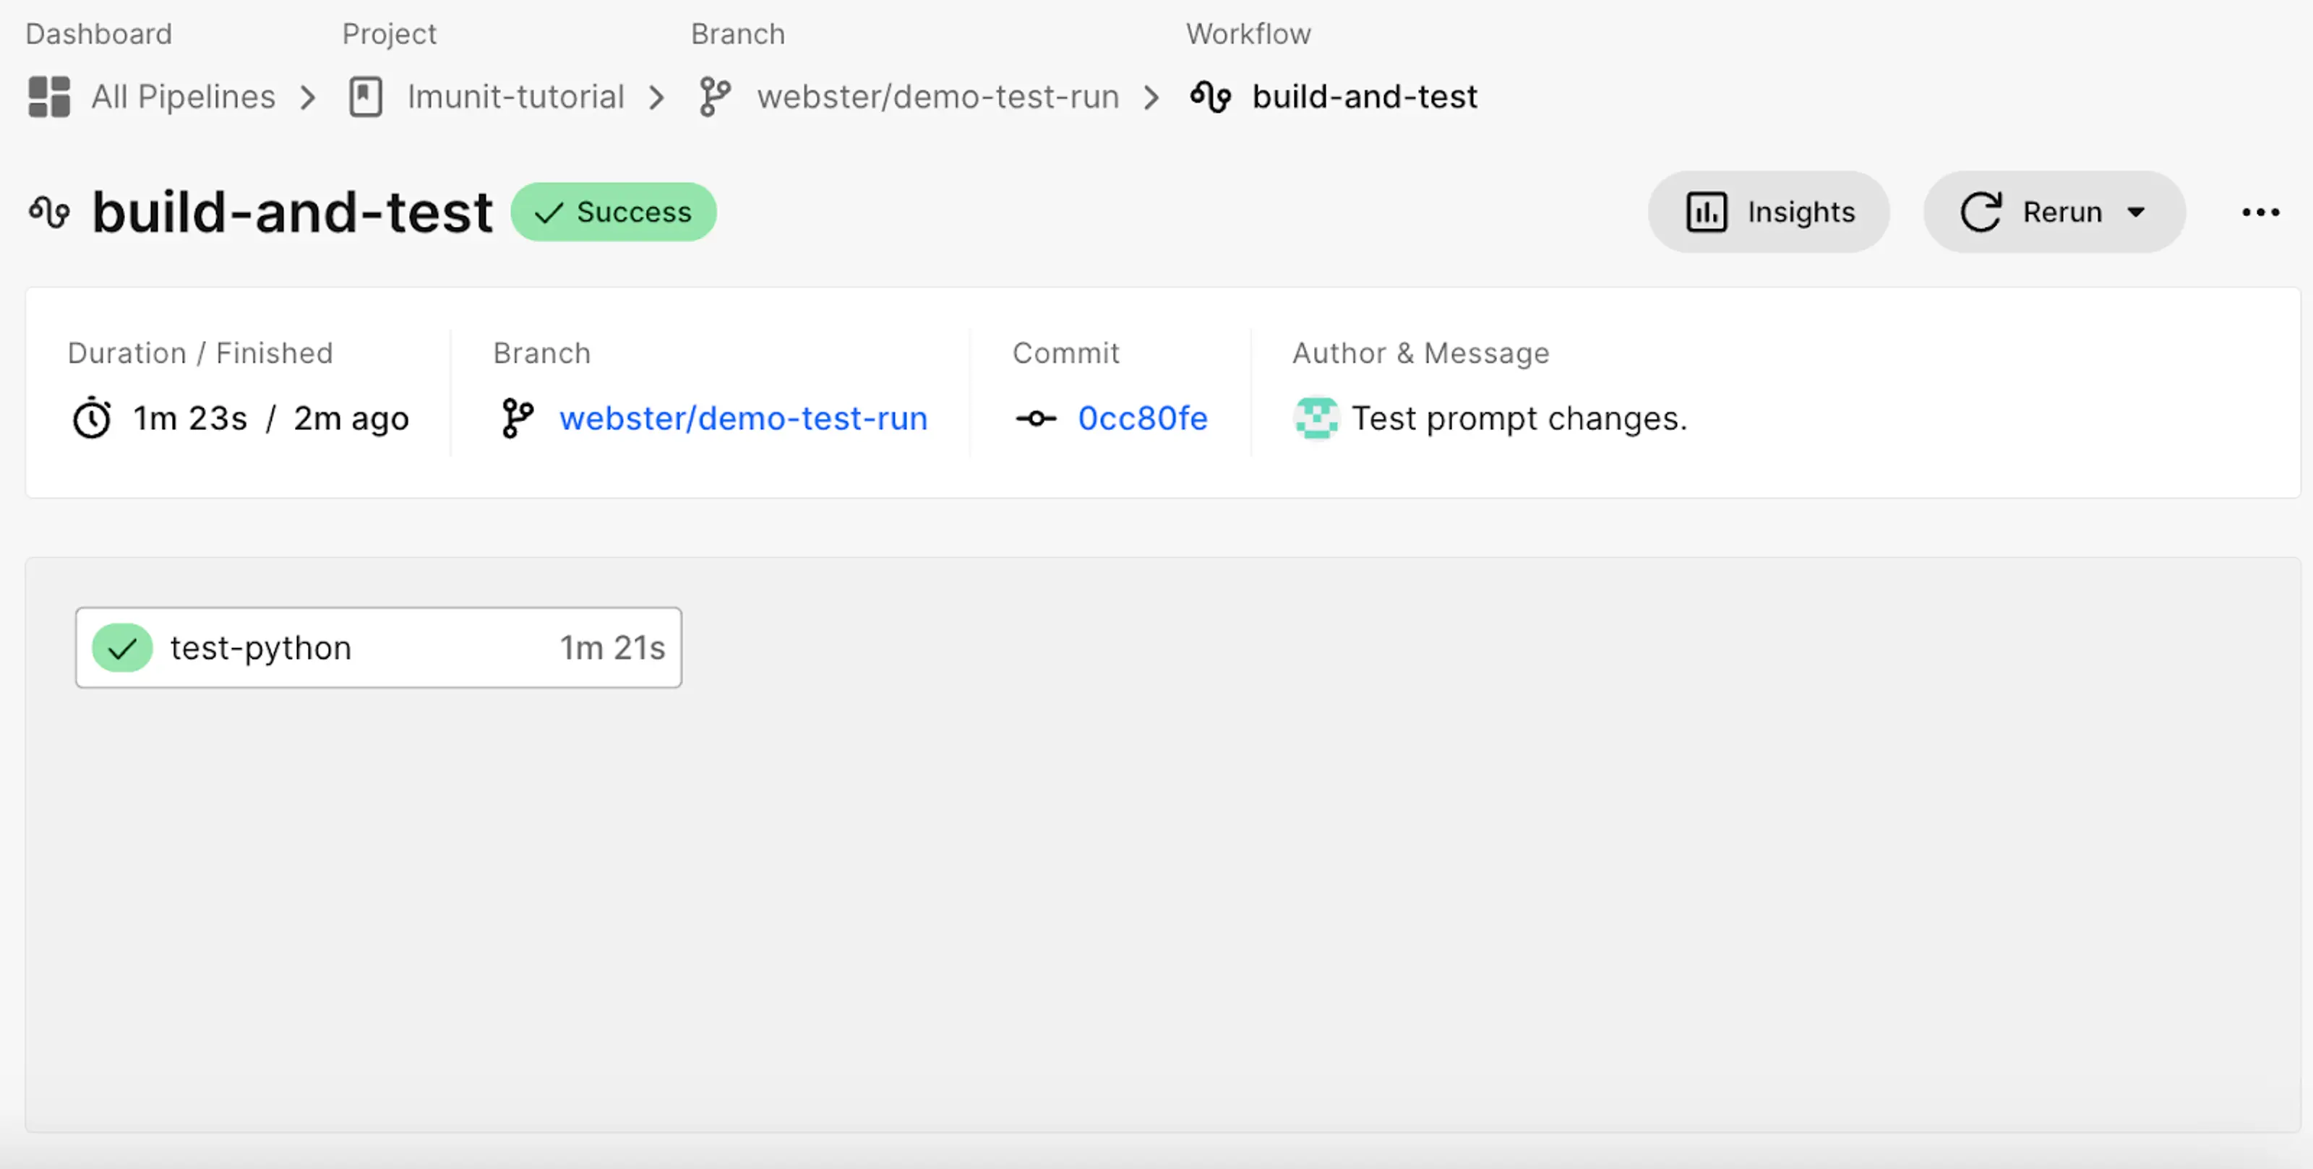Viewport: 2313px width, 1169px height.
Task: Click the lmunit-tutorial project bookmark icon
Action: click(x=366, y=97)
